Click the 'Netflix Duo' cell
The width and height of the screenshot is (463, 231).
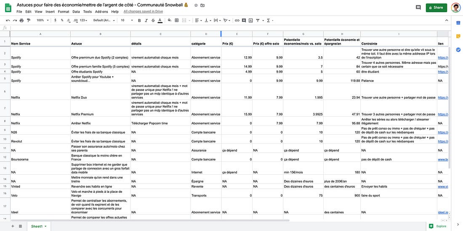coord(101,91)
